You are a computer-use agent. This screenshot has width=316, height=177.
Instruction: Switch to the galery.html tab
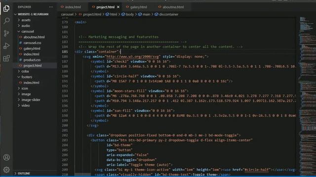click(138, 7)
